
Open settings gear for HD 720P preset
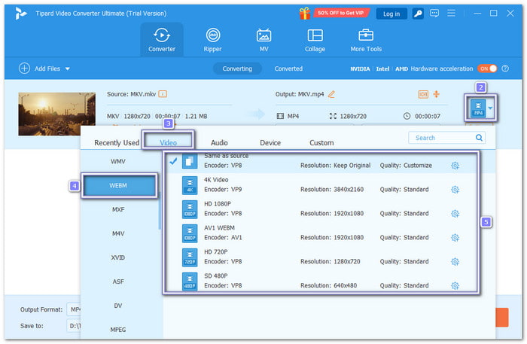coord(455,262)
